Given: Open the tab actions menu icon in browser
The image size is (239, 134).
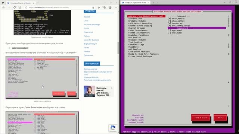Looking at the screenshot, I should tap(3, 3).
